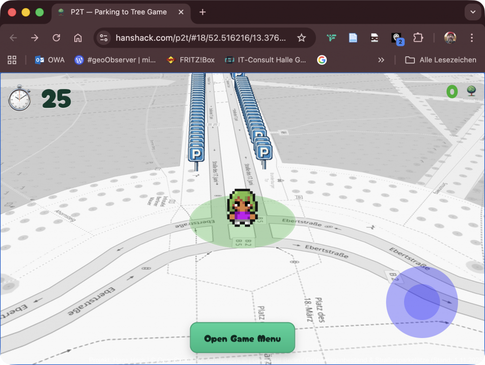Viewport: 485px width, 365px height.
Task: Bookmark this page with the star icon
Action: (301, 38)
